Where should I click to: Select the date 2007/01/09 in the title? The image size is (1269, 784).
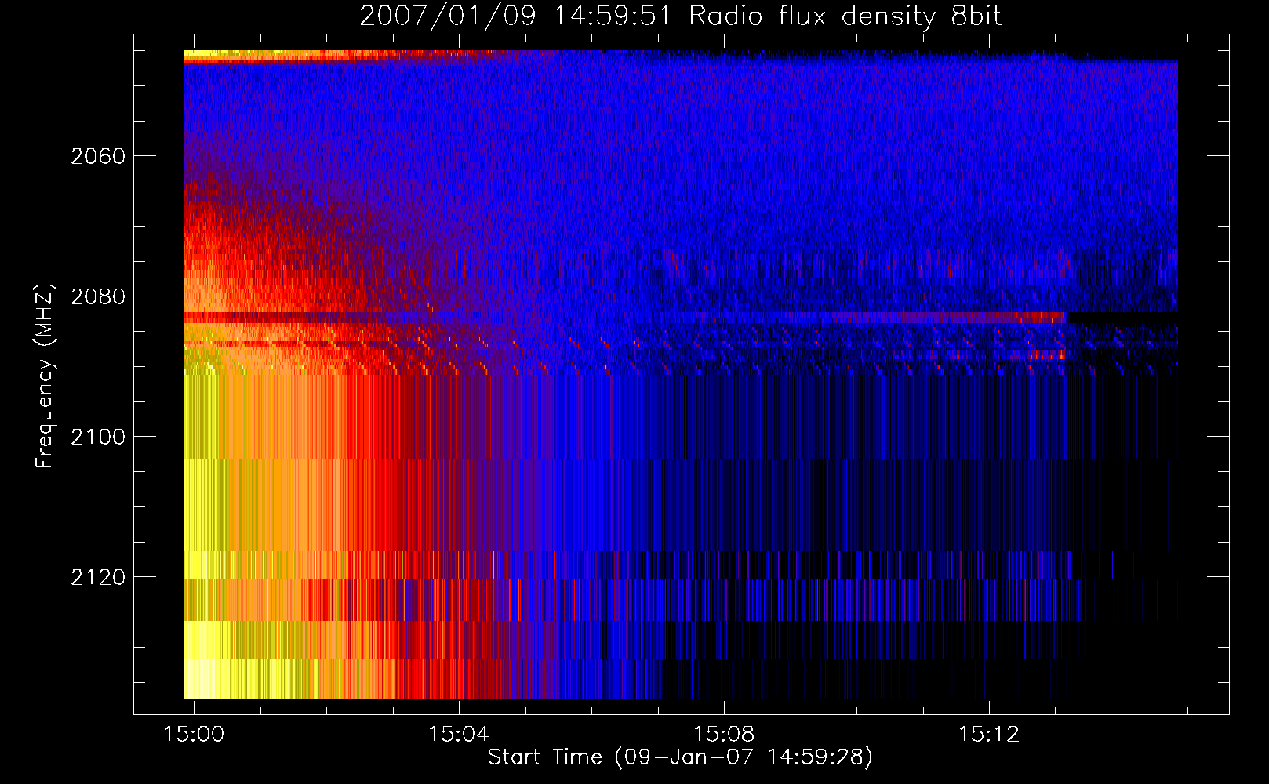[x=447, y=16]
